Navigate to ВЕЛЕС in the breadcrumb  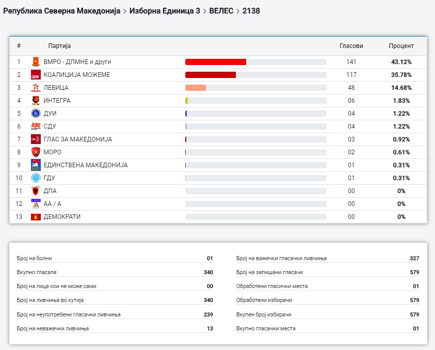click(x=221, y=10)
